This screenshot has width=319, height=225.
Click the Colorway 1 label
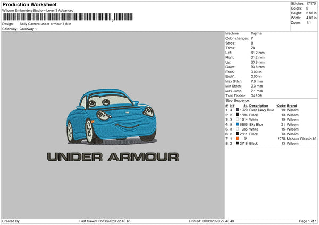coord(29,28)
